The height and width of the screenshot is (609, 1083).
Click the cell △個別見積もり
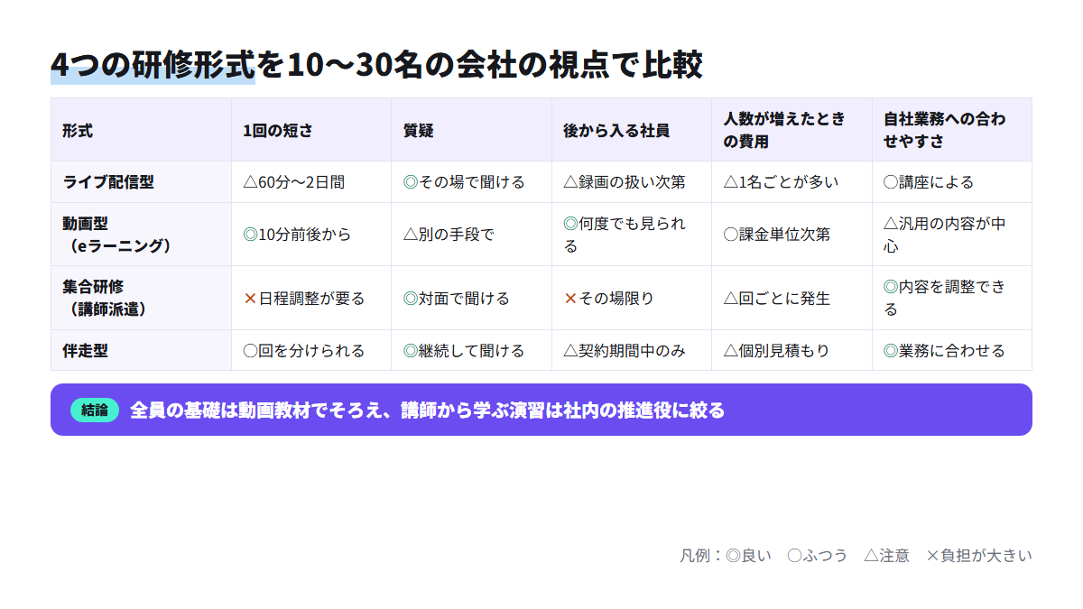[791, 350]
